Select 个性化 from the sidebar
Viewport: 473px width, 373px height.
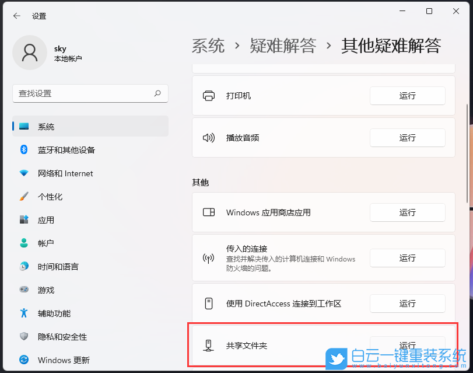point(43,197)
